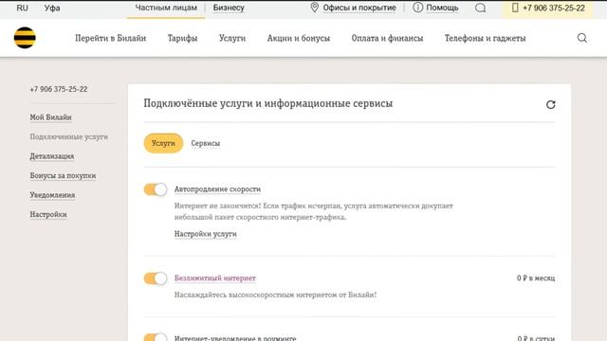
Task: Change the city Уфа selector
Action: pos(52,8)
